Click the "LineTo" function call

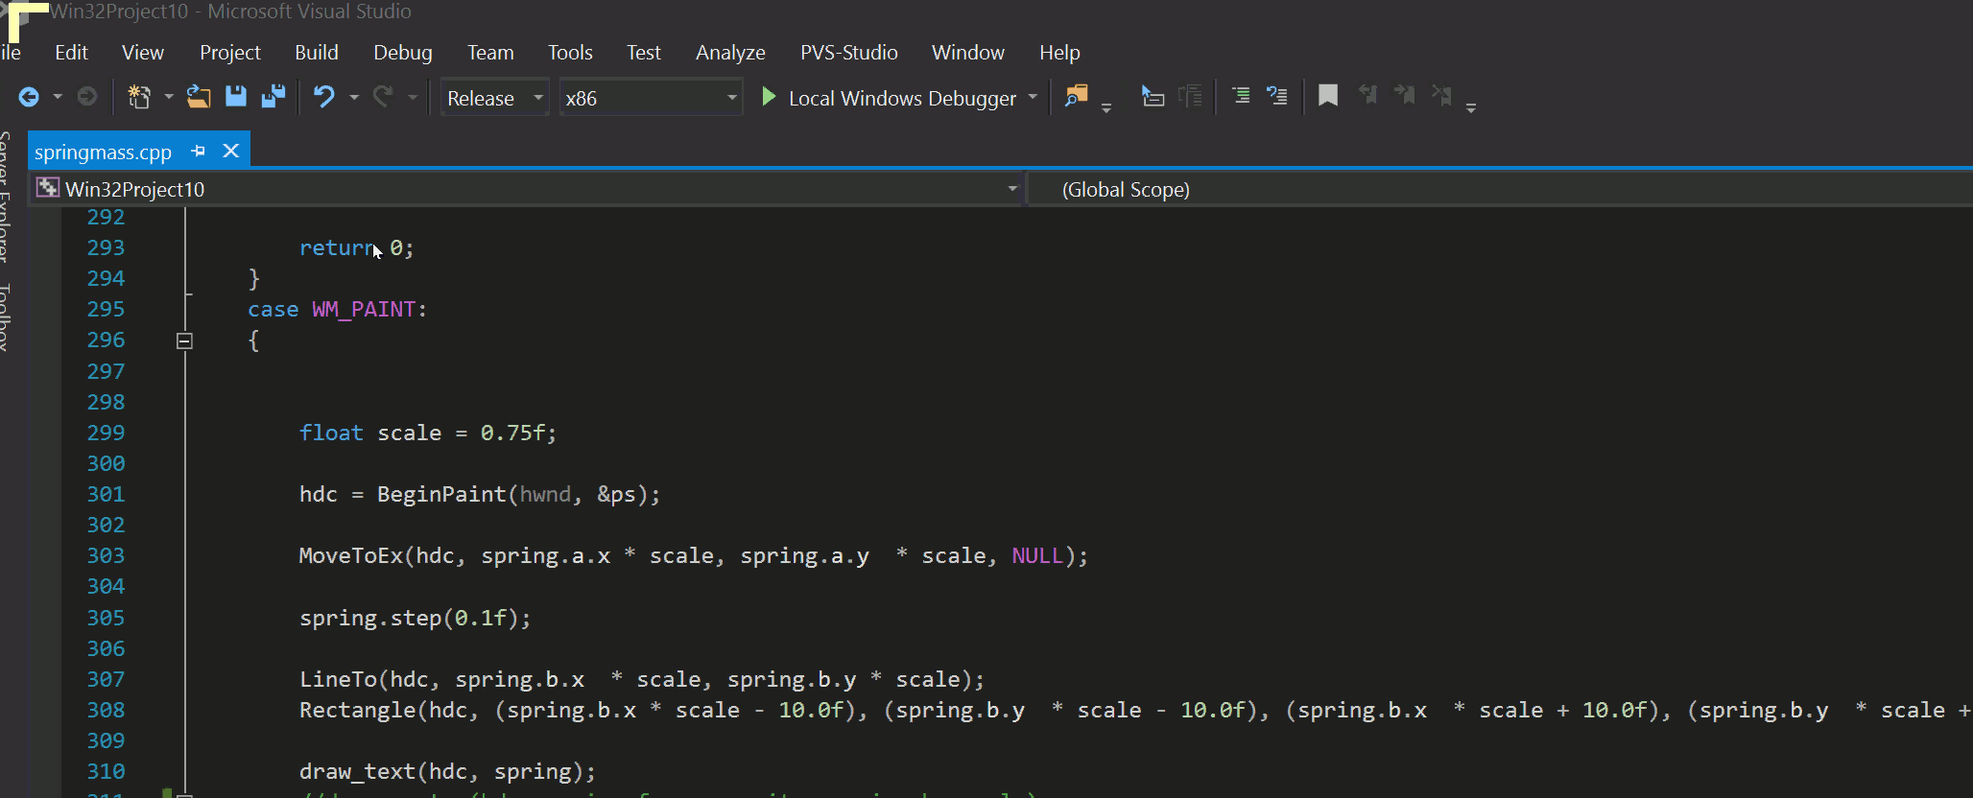coord(338,679)
